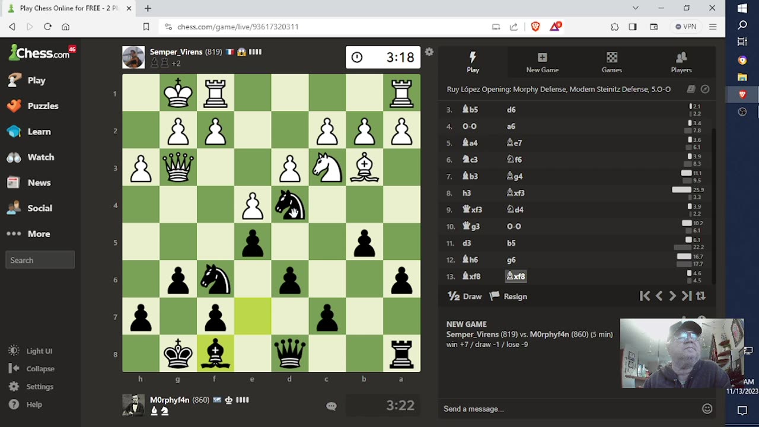This screenshot has width=759, height=427.
Task: Select black bishop on f8
Action: coord(215,354)
